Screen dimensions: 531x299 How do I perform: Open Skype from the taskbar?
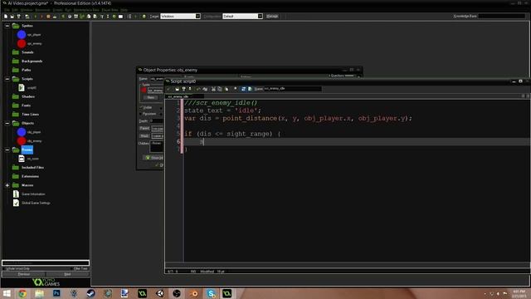211,293
